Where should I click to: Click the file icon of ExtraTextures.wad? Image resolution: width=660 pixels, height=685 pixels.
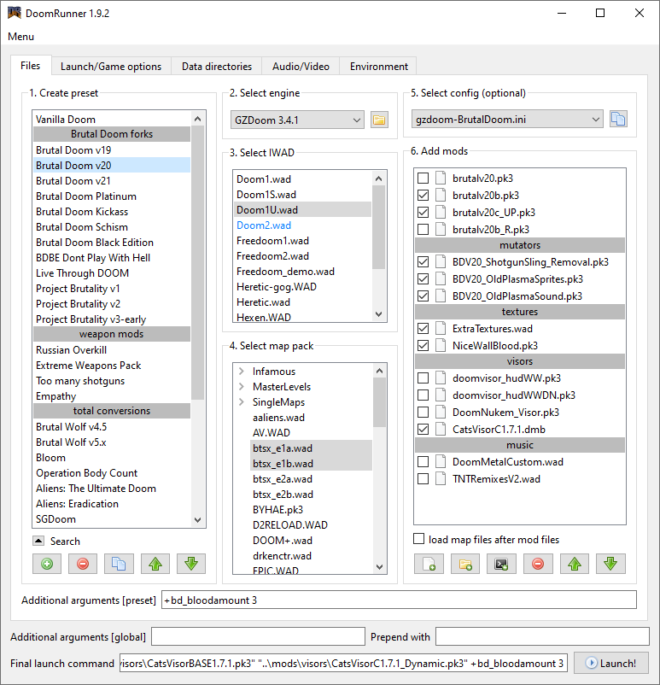(x=441, y=329)
